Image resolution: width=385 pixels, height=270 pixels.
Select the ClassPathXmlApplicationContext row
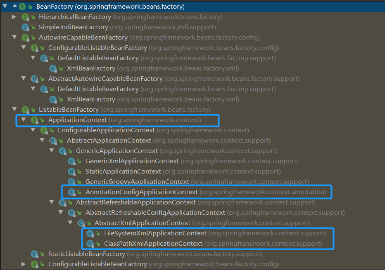[x=213, y=244]
